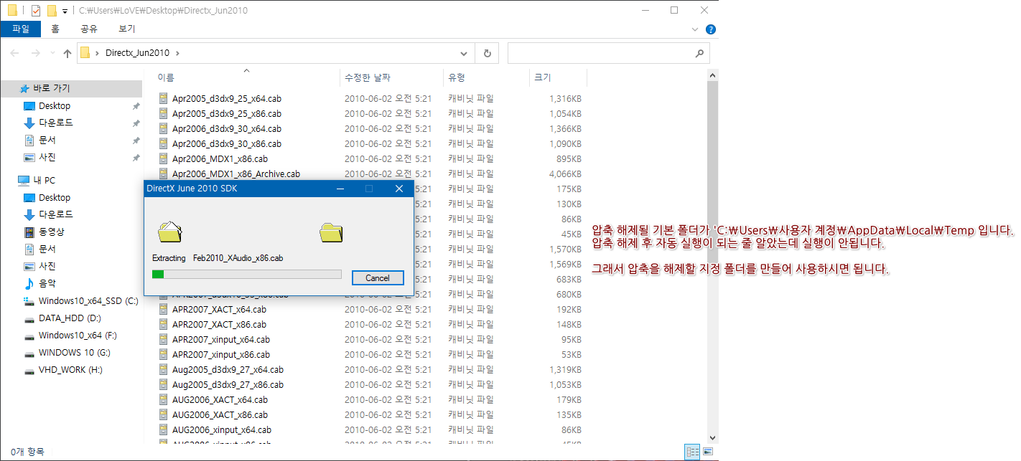Select file APR2007_xinput_x64.cab
Image resolution: width=1021 pixels, height=461 pixels.
(220, 339)
